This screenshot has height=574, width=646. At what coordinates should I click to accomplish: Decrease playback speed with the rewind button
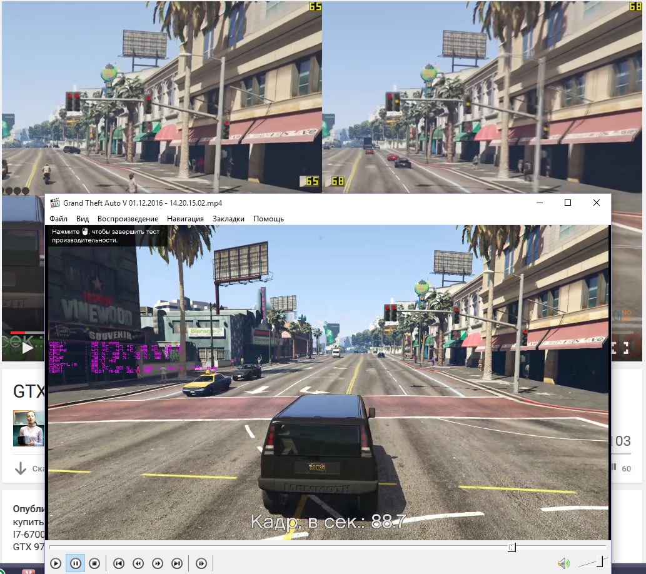tap(138, 563)
